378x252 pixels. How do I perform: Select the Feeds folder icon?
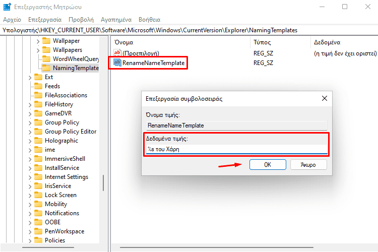coord(38,86)
